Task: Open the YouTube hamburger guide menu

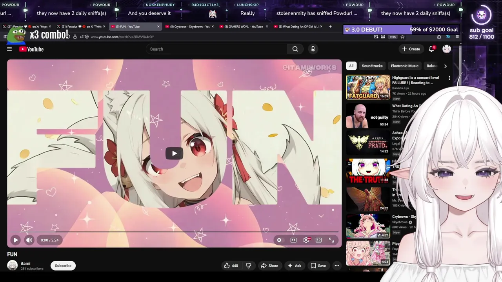Action: pyautogui.click(x=9, y=49)
